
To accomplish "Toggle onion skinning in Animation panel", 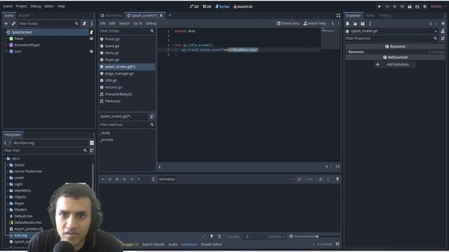I will 321,179.
